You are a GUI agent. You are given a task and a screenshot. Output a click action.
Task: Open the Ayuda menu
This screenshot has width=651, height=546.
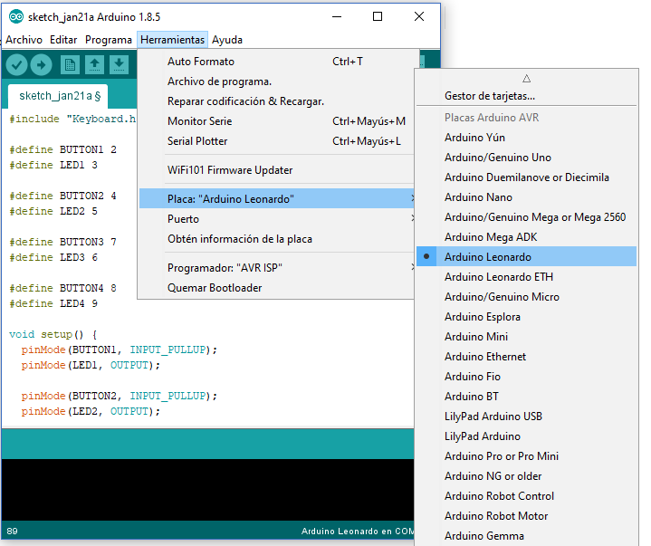click(x=227, y=40)
